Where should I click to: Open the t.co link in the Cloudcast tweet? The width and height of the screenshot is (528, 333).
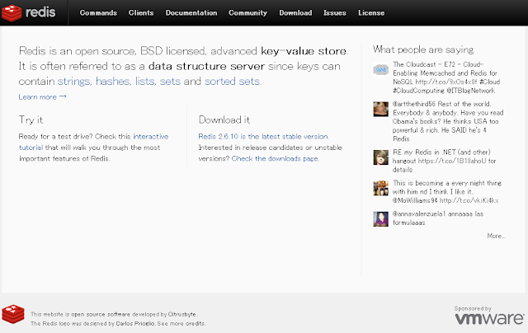(446, 82)
